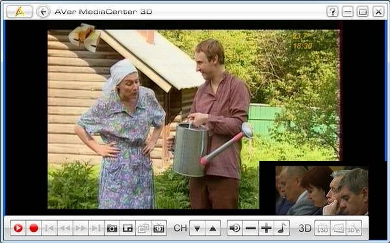Click the dual TV swap icon

click(x=144, y=228)
